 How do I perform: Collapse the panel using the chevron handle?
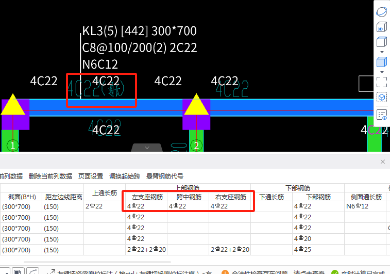click(147, 148)
